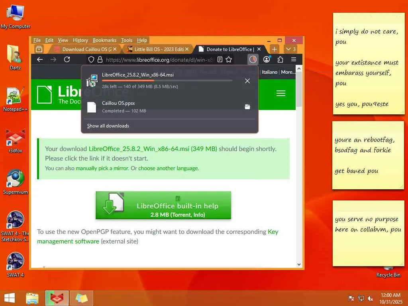Launch Supermium browser shortcut
The image size is (408, 306).
15,182
